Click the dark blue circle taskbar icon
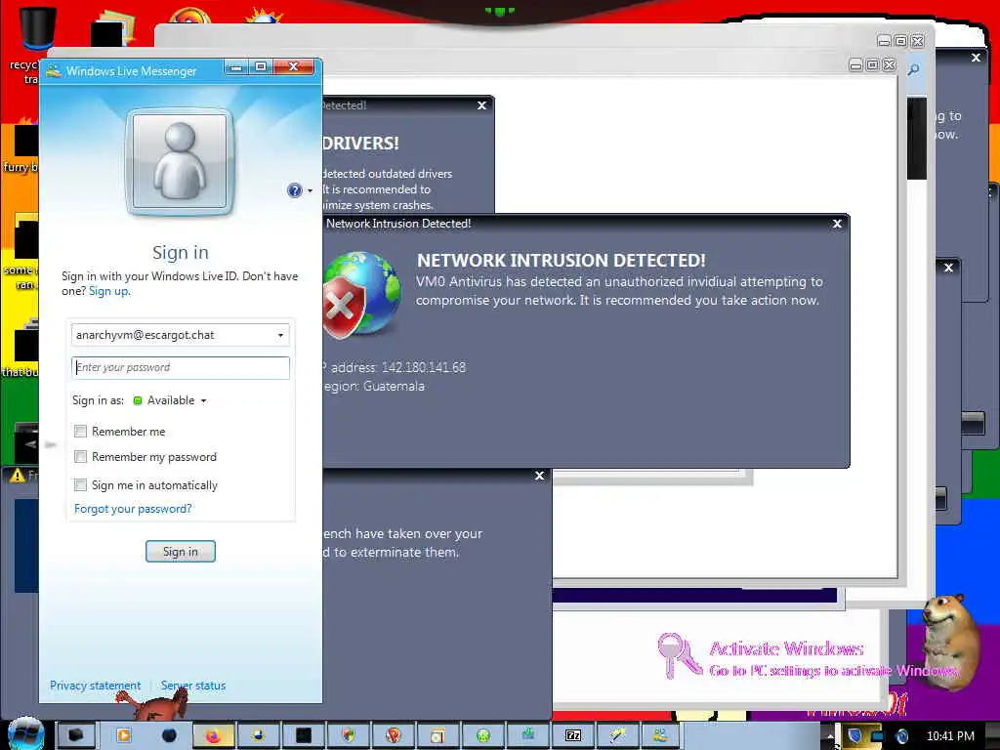 [x=168, y=735]
